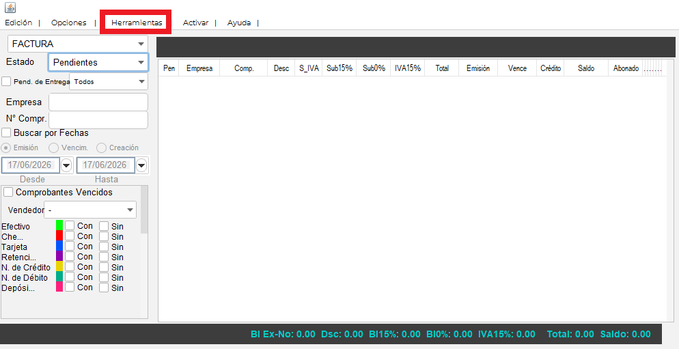The width and height of the screenshot is (679, 349).
Task: Open the Todos delivery filter dropdown
Action: click(x=109, y=81)
